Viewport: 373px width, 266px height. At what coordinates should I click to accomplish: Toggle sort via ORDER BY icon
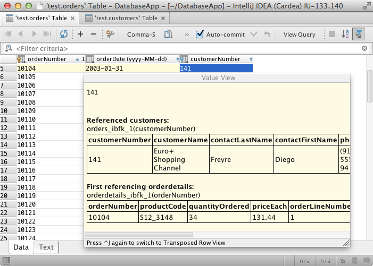[345, 34]
